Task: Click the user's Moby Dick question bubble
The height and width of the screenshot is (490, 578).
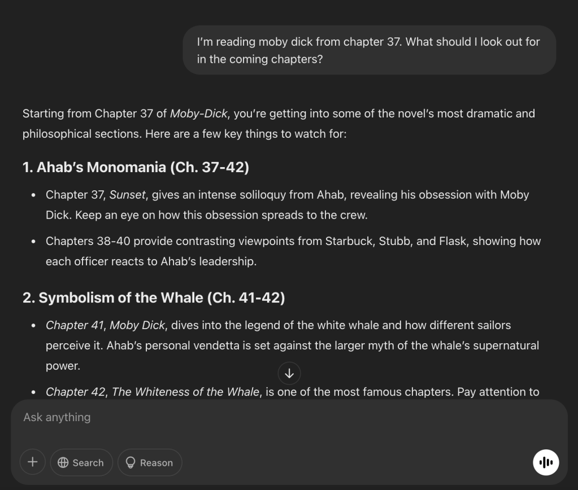Action: point(368,50)
